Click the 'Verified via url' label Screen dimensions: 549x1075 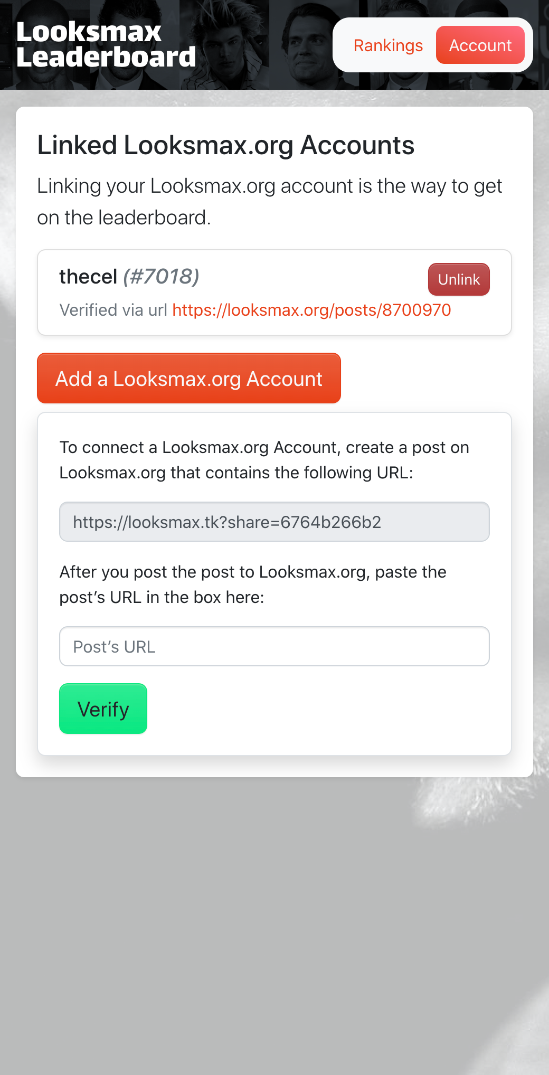pyautogui.click(x=113, y=310)
